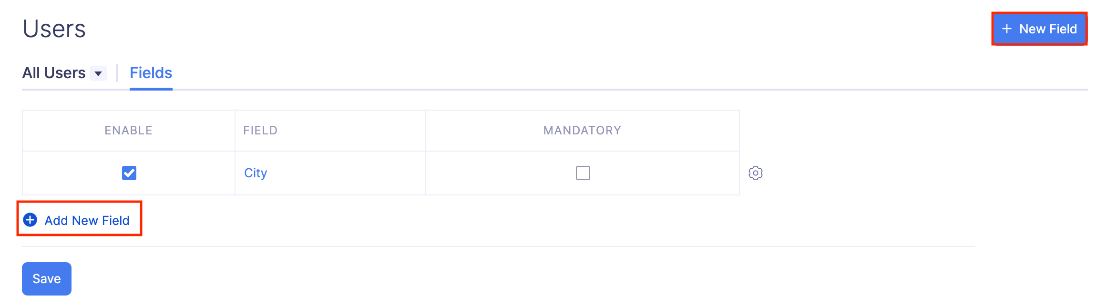Select the All Users view
Image resolution: width=1107 pixels, height=306 pixels.
click(x=55, y=72)
